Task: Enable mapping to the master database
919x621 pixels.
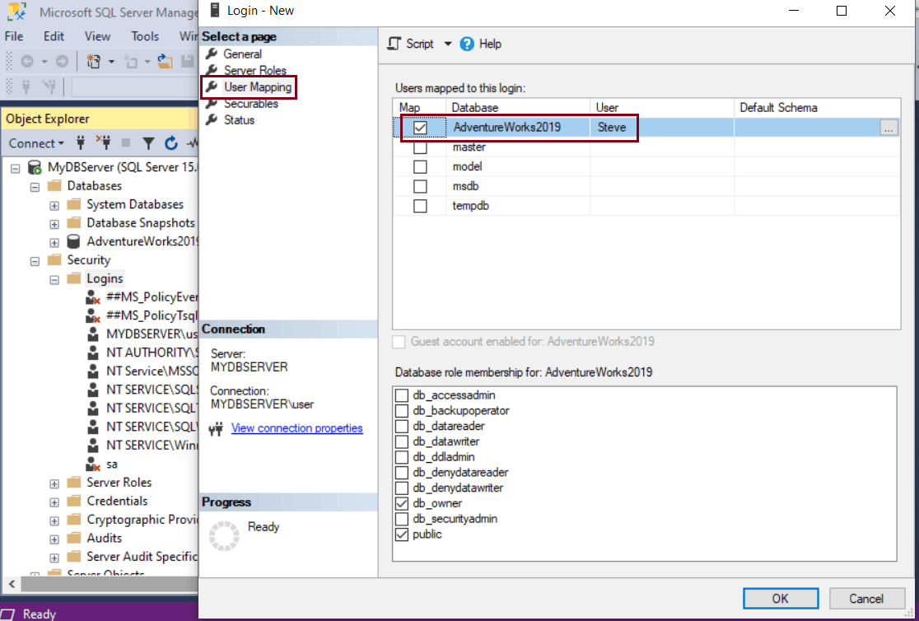Action: pos(421,147)
